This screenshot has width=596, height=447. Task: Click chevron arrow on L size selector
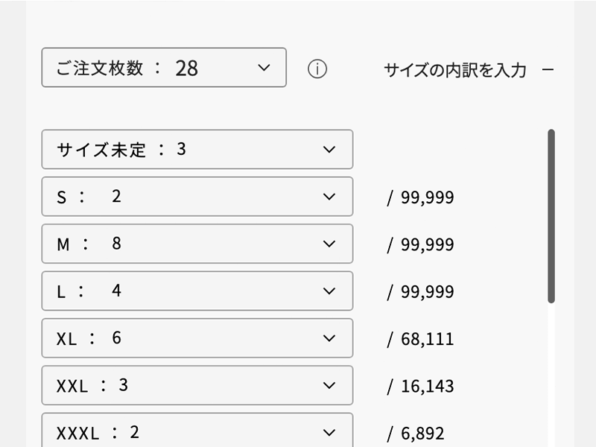pos(329,291)
